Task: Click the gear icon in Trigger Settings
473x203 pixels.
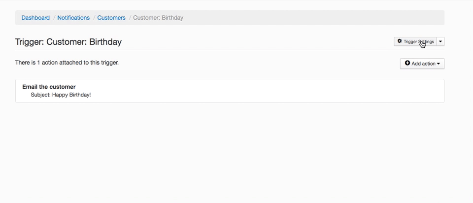Action: 400,41
